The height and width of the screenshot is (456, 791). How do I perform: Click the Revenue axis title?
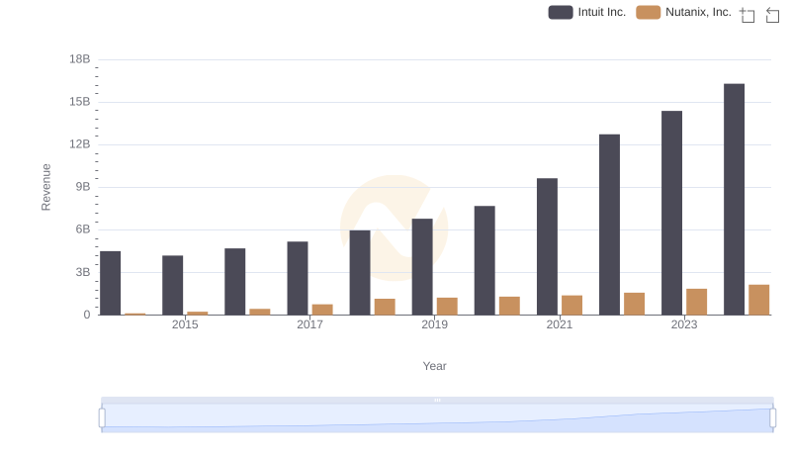(x=45, y=187)
